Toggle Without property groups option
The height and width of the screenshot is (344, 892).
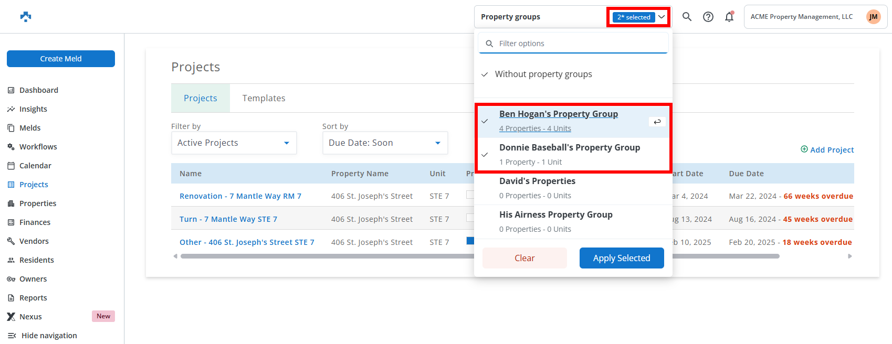543,74
